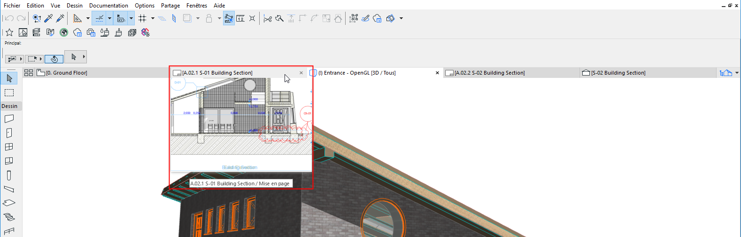Switch to the A.02.2 S-02 Building Section tab
Viewport: 741px width, 237px height.
pyautogui.click(x=489, y=73)
